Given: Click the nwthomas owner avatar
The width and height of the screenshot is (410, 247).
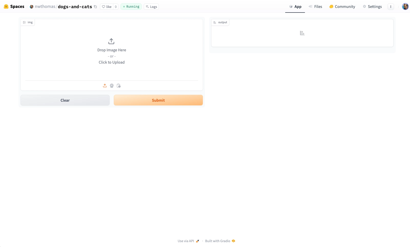Looking at the screenshot, I should [x=32, y=7].
